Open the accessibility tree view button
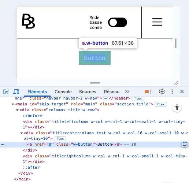The image size is (189, 183). click(x=177, y=108)
